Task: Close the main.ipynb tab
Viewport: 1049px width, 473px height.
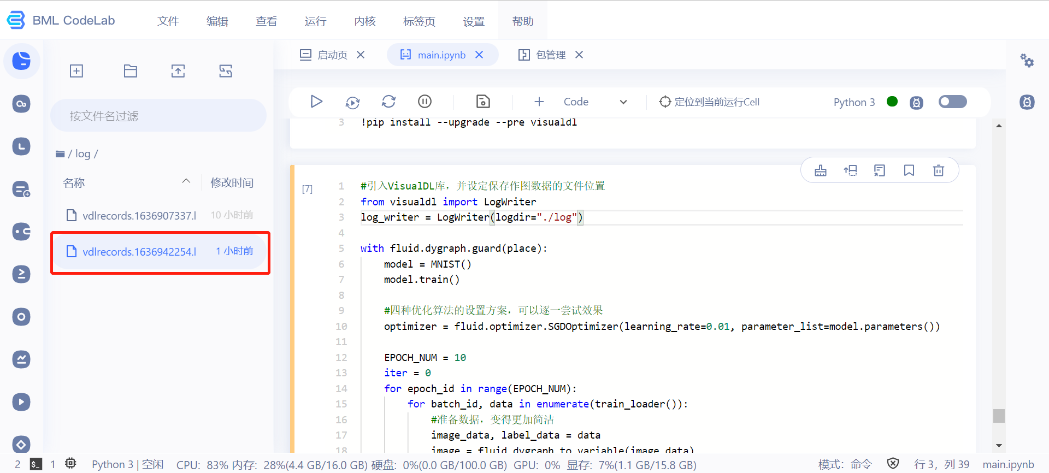Action: [x=479, y=55]
